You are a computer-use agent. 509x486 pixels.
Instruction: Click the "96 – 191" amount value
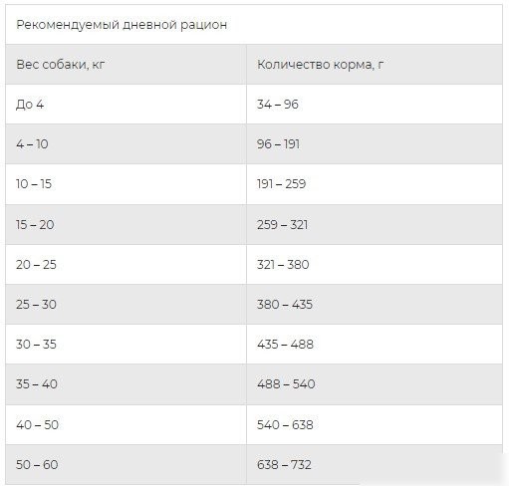[278, 144]
